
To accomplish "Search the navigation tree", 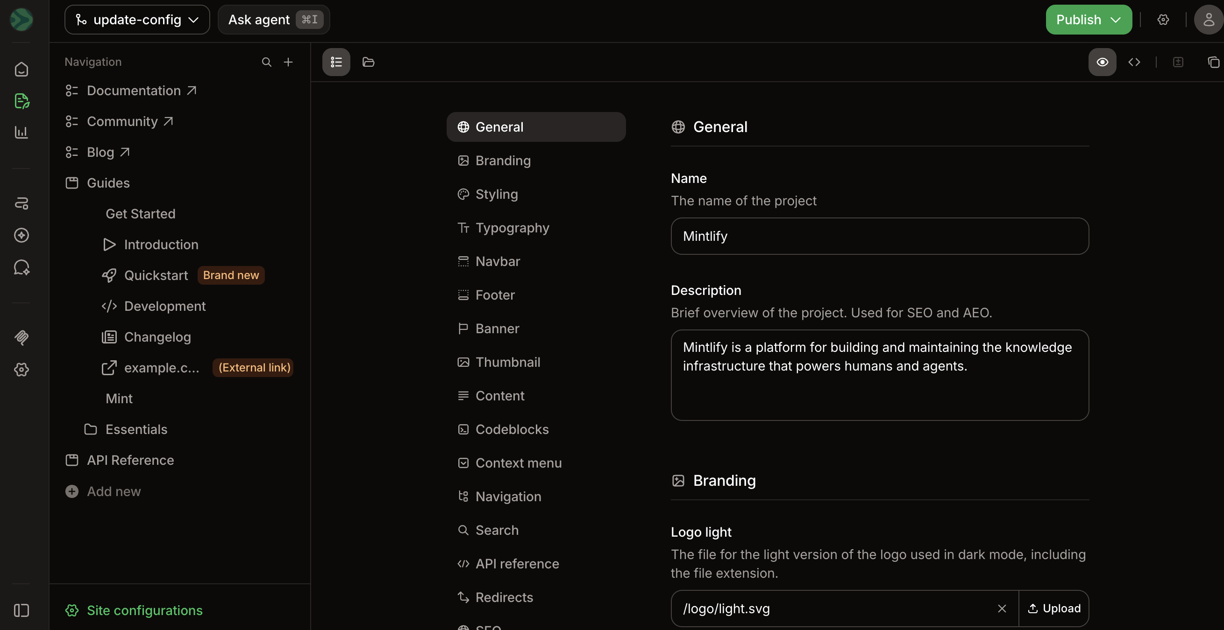I will pyautogui.click(x=267, y=62).
